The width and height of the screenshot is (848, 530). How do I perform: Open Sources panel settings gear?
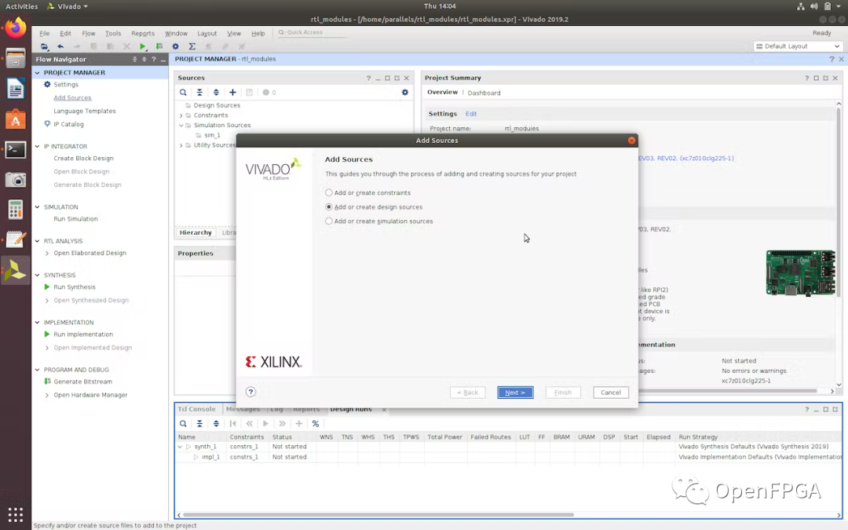coord(404,93)
